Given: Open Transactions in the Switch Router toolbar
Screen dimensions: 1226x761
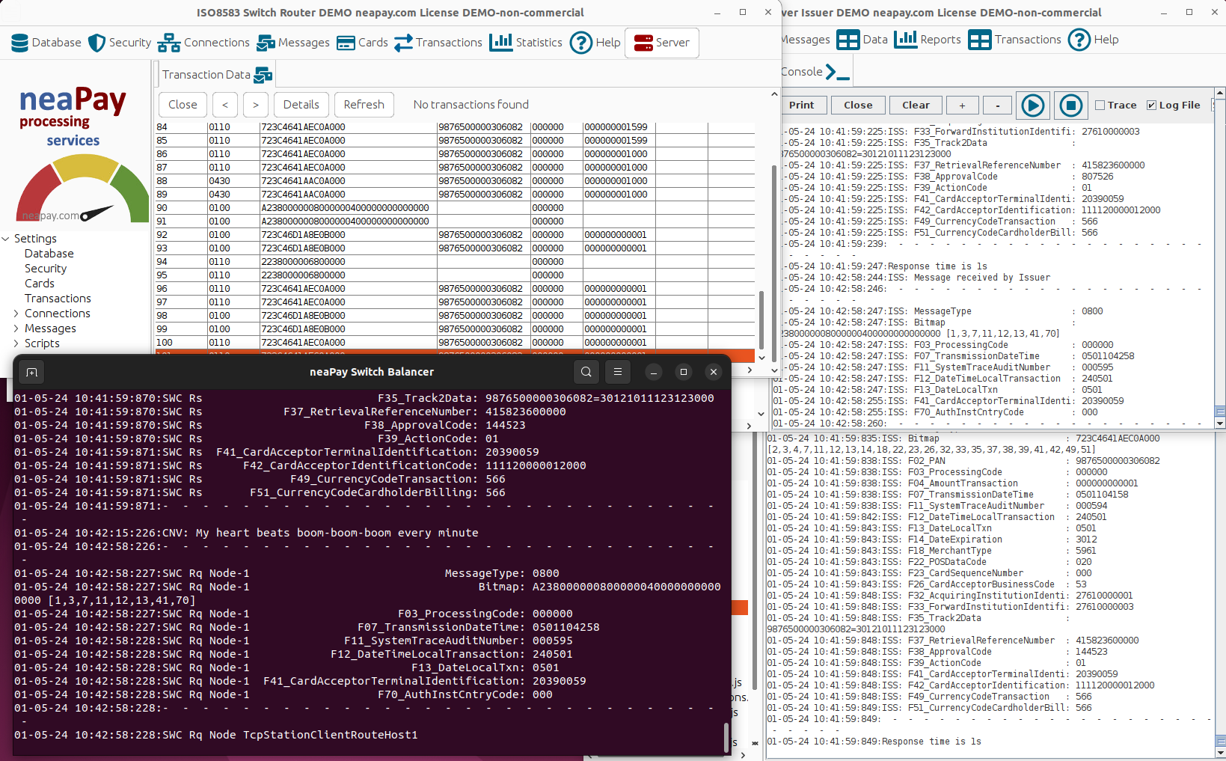Looking at the screenshot, I should click(438, 43).
